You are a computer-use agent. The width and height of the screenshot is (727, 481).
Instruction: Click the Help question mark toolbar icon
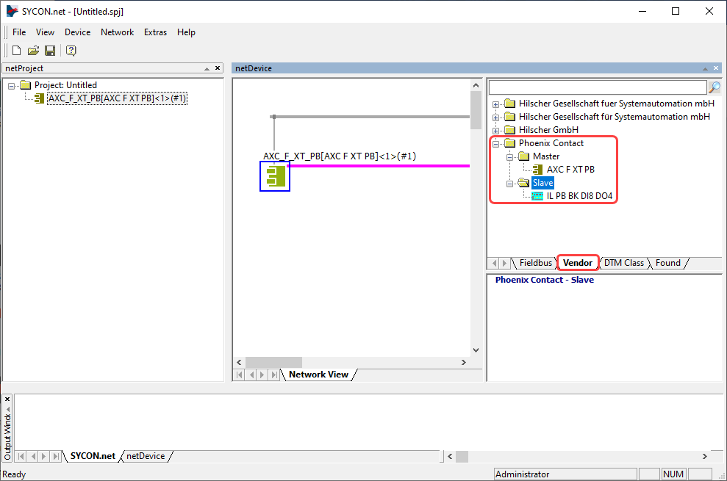pyautogui.click(x=71, y=51)
